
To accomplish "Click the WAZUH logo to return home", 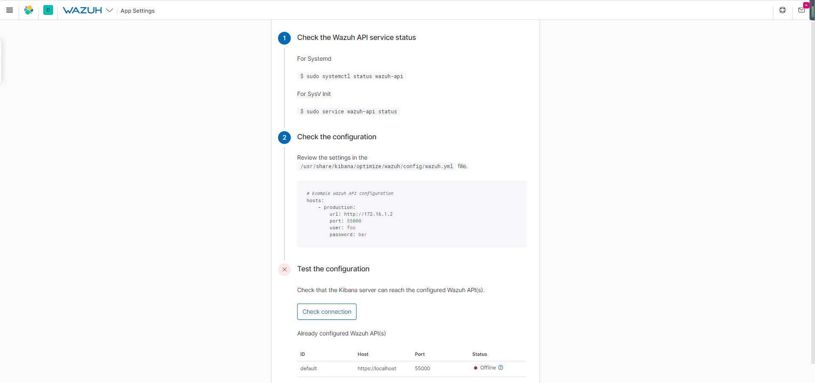I will [83, 10].
